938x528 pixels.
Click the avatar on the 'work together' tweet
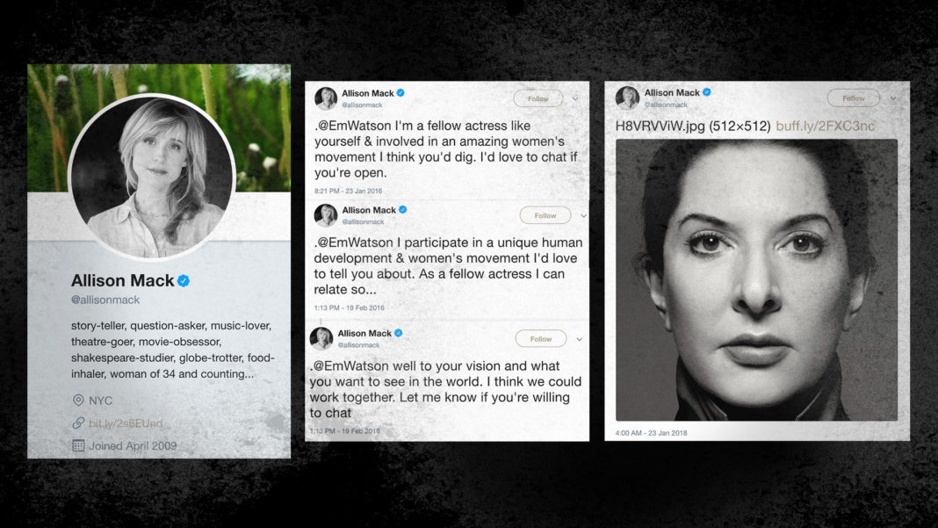tap(321, 339)
